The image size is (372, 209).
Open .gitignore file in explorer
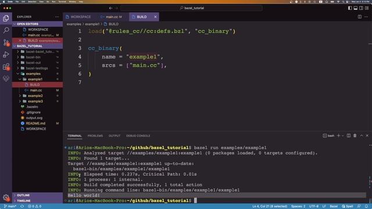click(x=37, y=112)
